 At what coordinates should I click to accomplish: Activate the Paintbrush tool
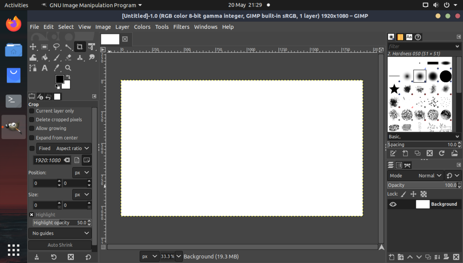(57, 57)
